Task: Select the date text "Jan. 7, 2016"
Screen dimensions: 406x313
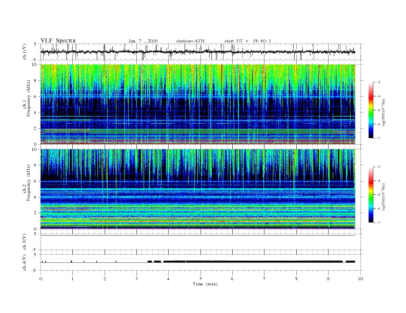Action: pyautogui.click(x=143, y=41)
